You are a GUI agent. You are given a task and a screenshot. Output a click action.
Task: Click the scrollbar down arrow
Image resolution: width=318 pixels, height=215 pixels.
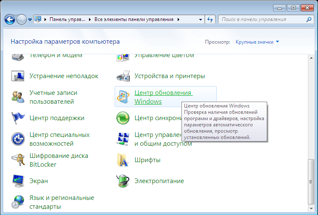click(x=311, y=208)
